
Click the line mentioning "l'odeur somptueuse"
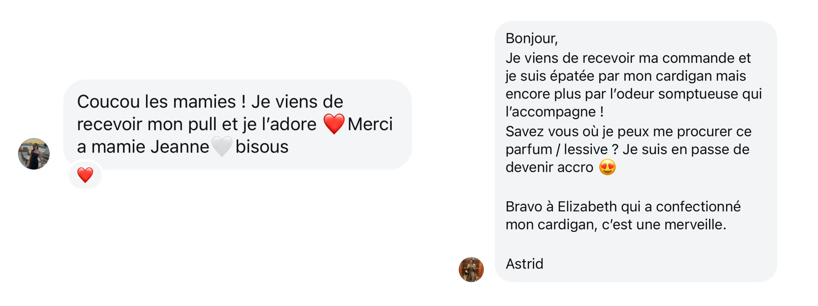(633, 94)
